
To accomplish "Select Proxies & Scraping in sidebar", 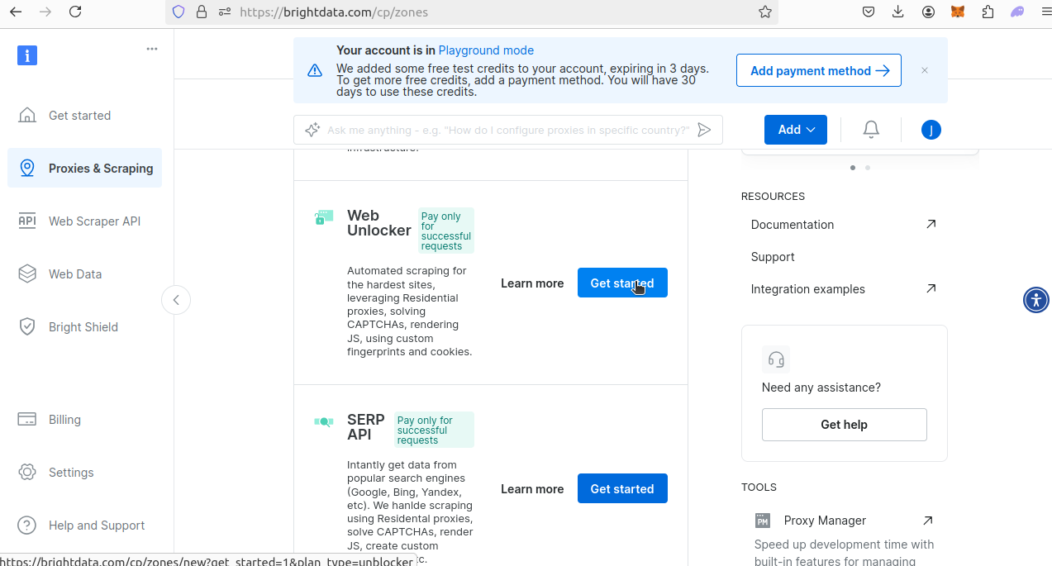I will (x=84, y=169).
